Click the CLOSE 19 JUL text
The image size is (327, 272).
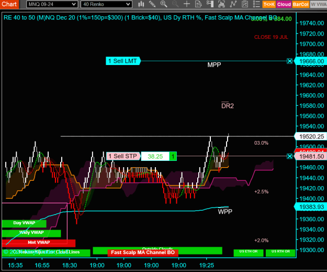(x=271, y=37)
